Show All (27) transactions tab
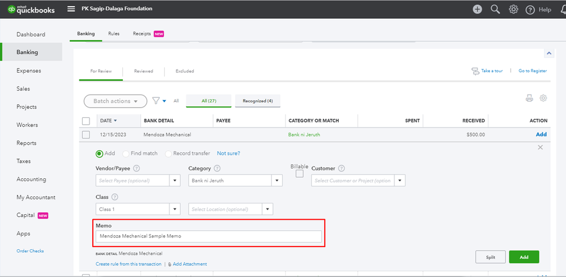The height and width of the screenshot is (277, 566). tap(208, 101)
